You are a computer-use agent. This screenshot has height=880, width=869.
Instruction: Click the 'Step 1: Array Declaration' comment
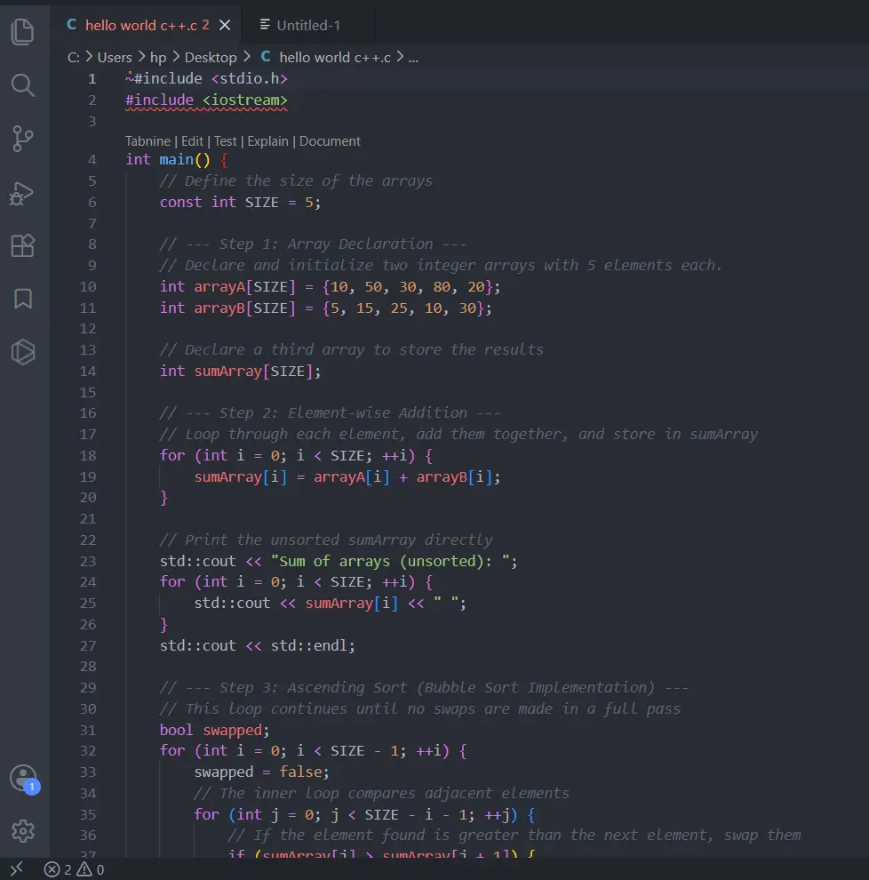coord(313,244)
